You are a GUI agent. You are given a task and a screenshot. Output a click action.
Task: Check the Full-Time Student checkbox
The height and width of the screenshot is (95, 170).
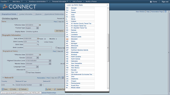point(27,72)
